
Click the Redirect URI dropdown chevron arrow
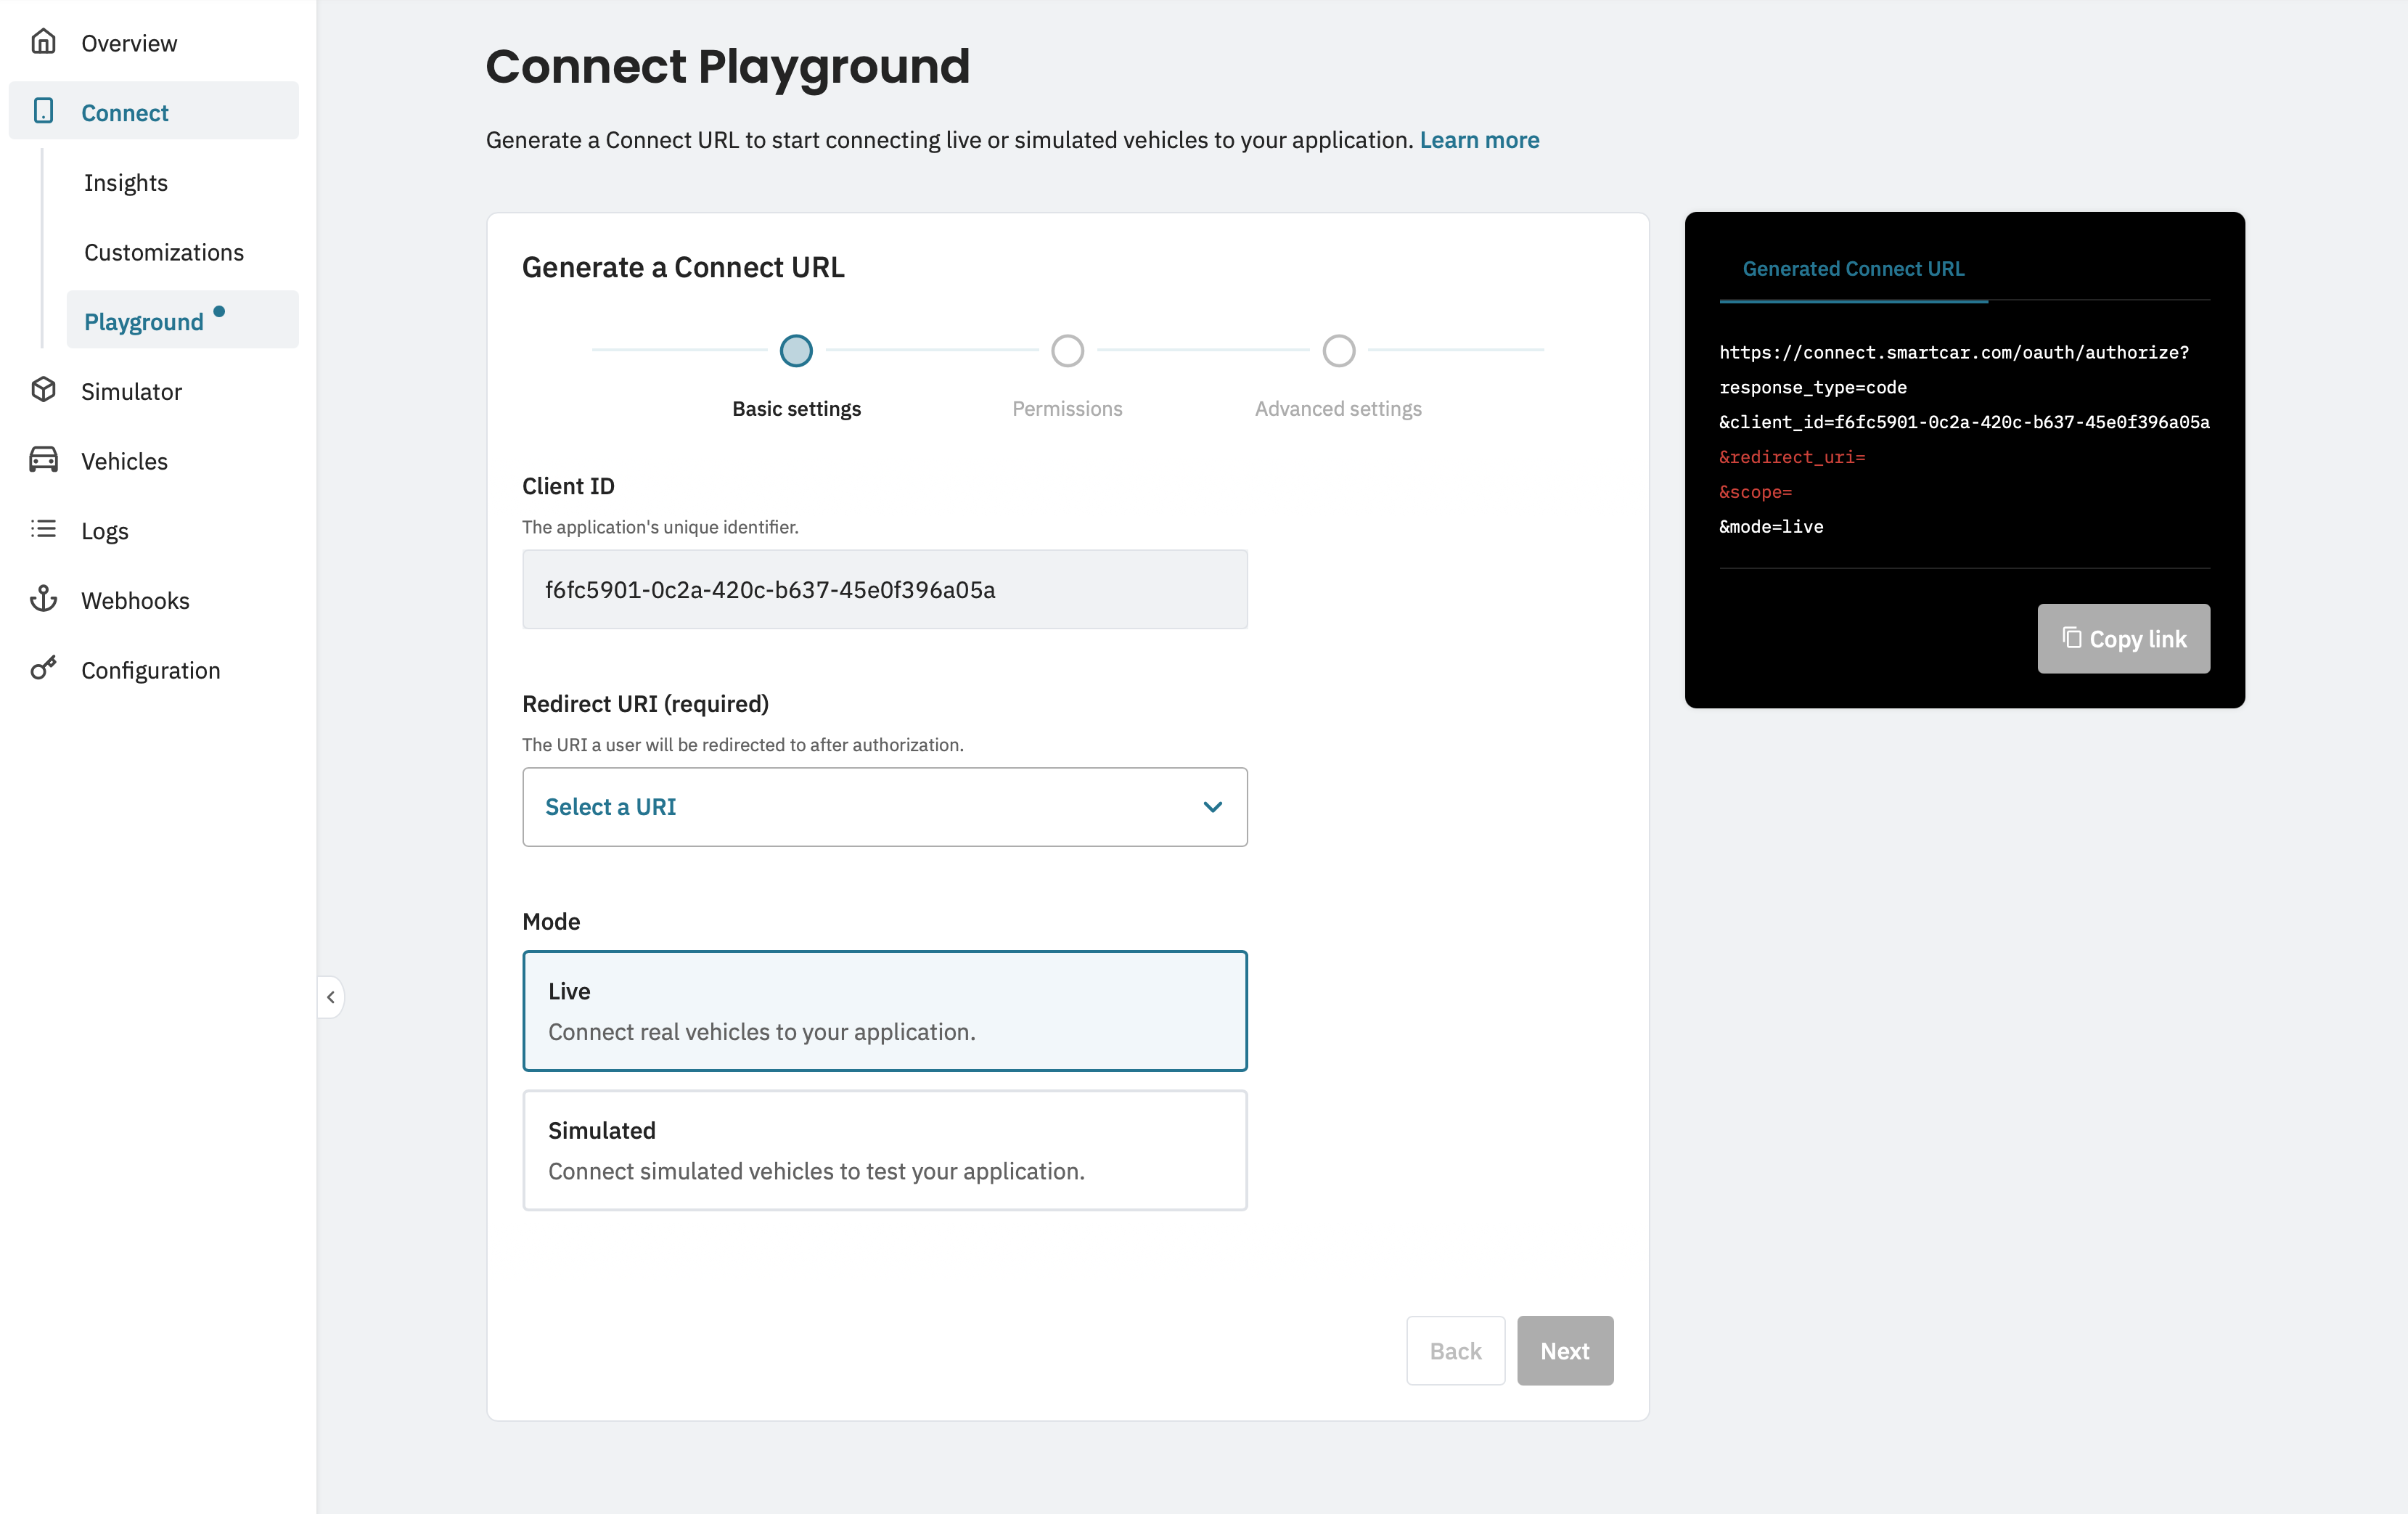point(1212,807)
